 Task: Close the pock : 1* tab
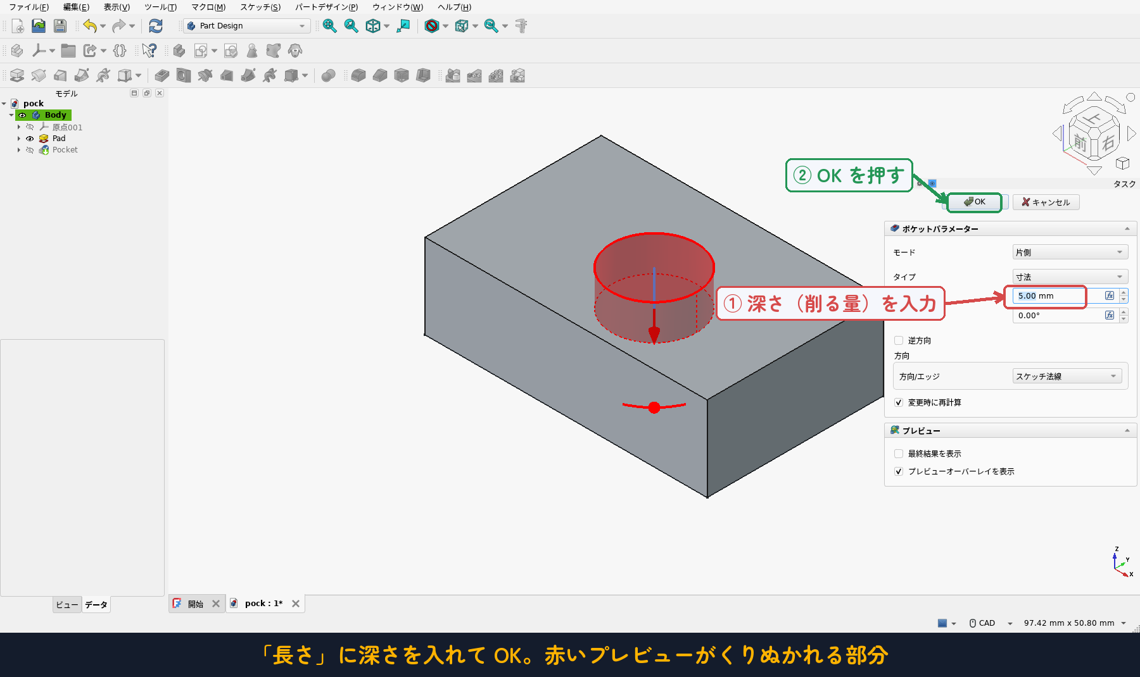[296, 604]
